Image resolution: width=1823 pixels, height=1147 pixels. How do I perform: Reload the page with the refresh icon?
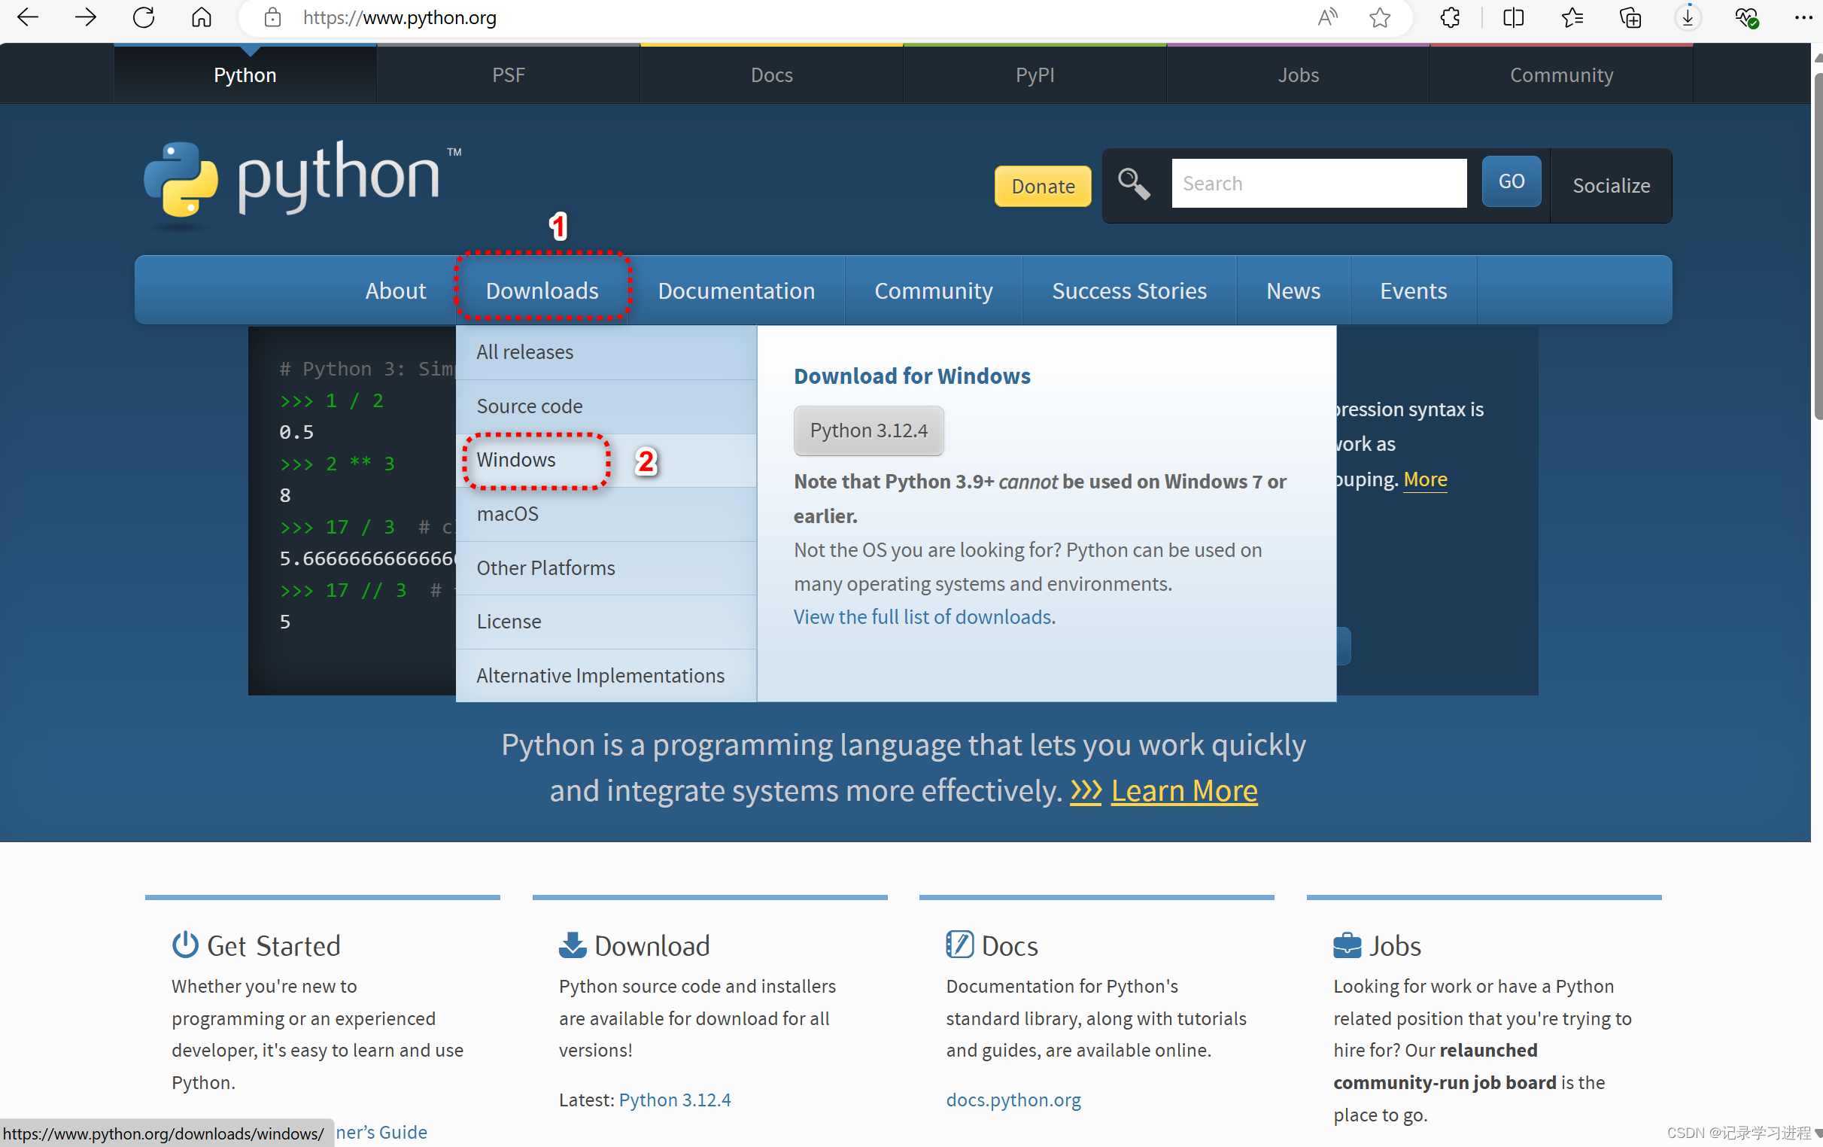pos(143,17)
